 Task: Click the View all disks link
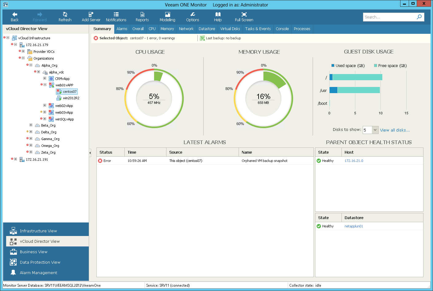(395, 130)
